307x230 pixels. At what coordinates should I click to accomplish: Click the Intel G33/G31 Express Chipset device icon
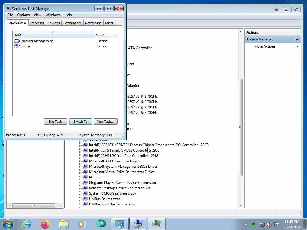pos(85,145)
